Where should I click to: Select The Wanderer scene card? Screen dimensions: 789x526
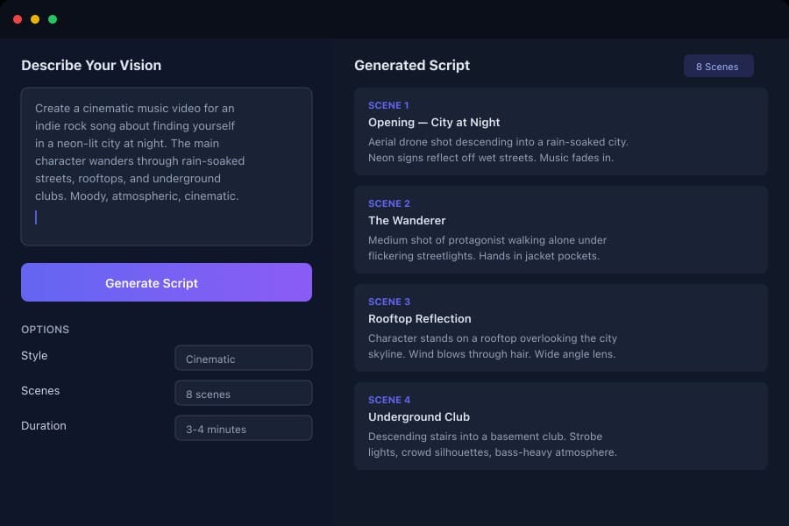click(561, 229)
